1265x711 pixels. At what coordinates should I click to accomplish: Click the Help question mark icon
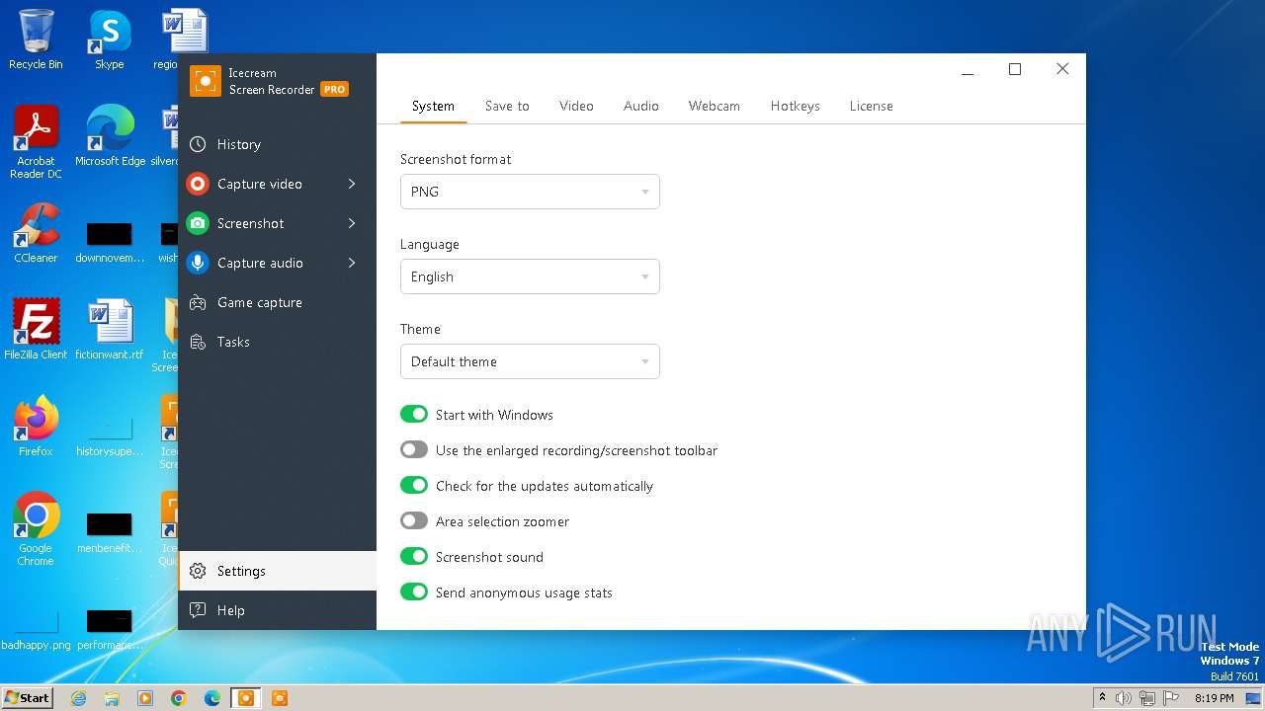pos(198,610)
